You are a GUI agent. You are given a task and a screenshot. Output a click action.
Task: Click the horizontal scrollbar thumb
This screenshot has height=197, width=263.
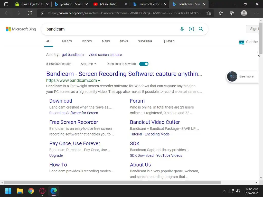click(112, 182)
